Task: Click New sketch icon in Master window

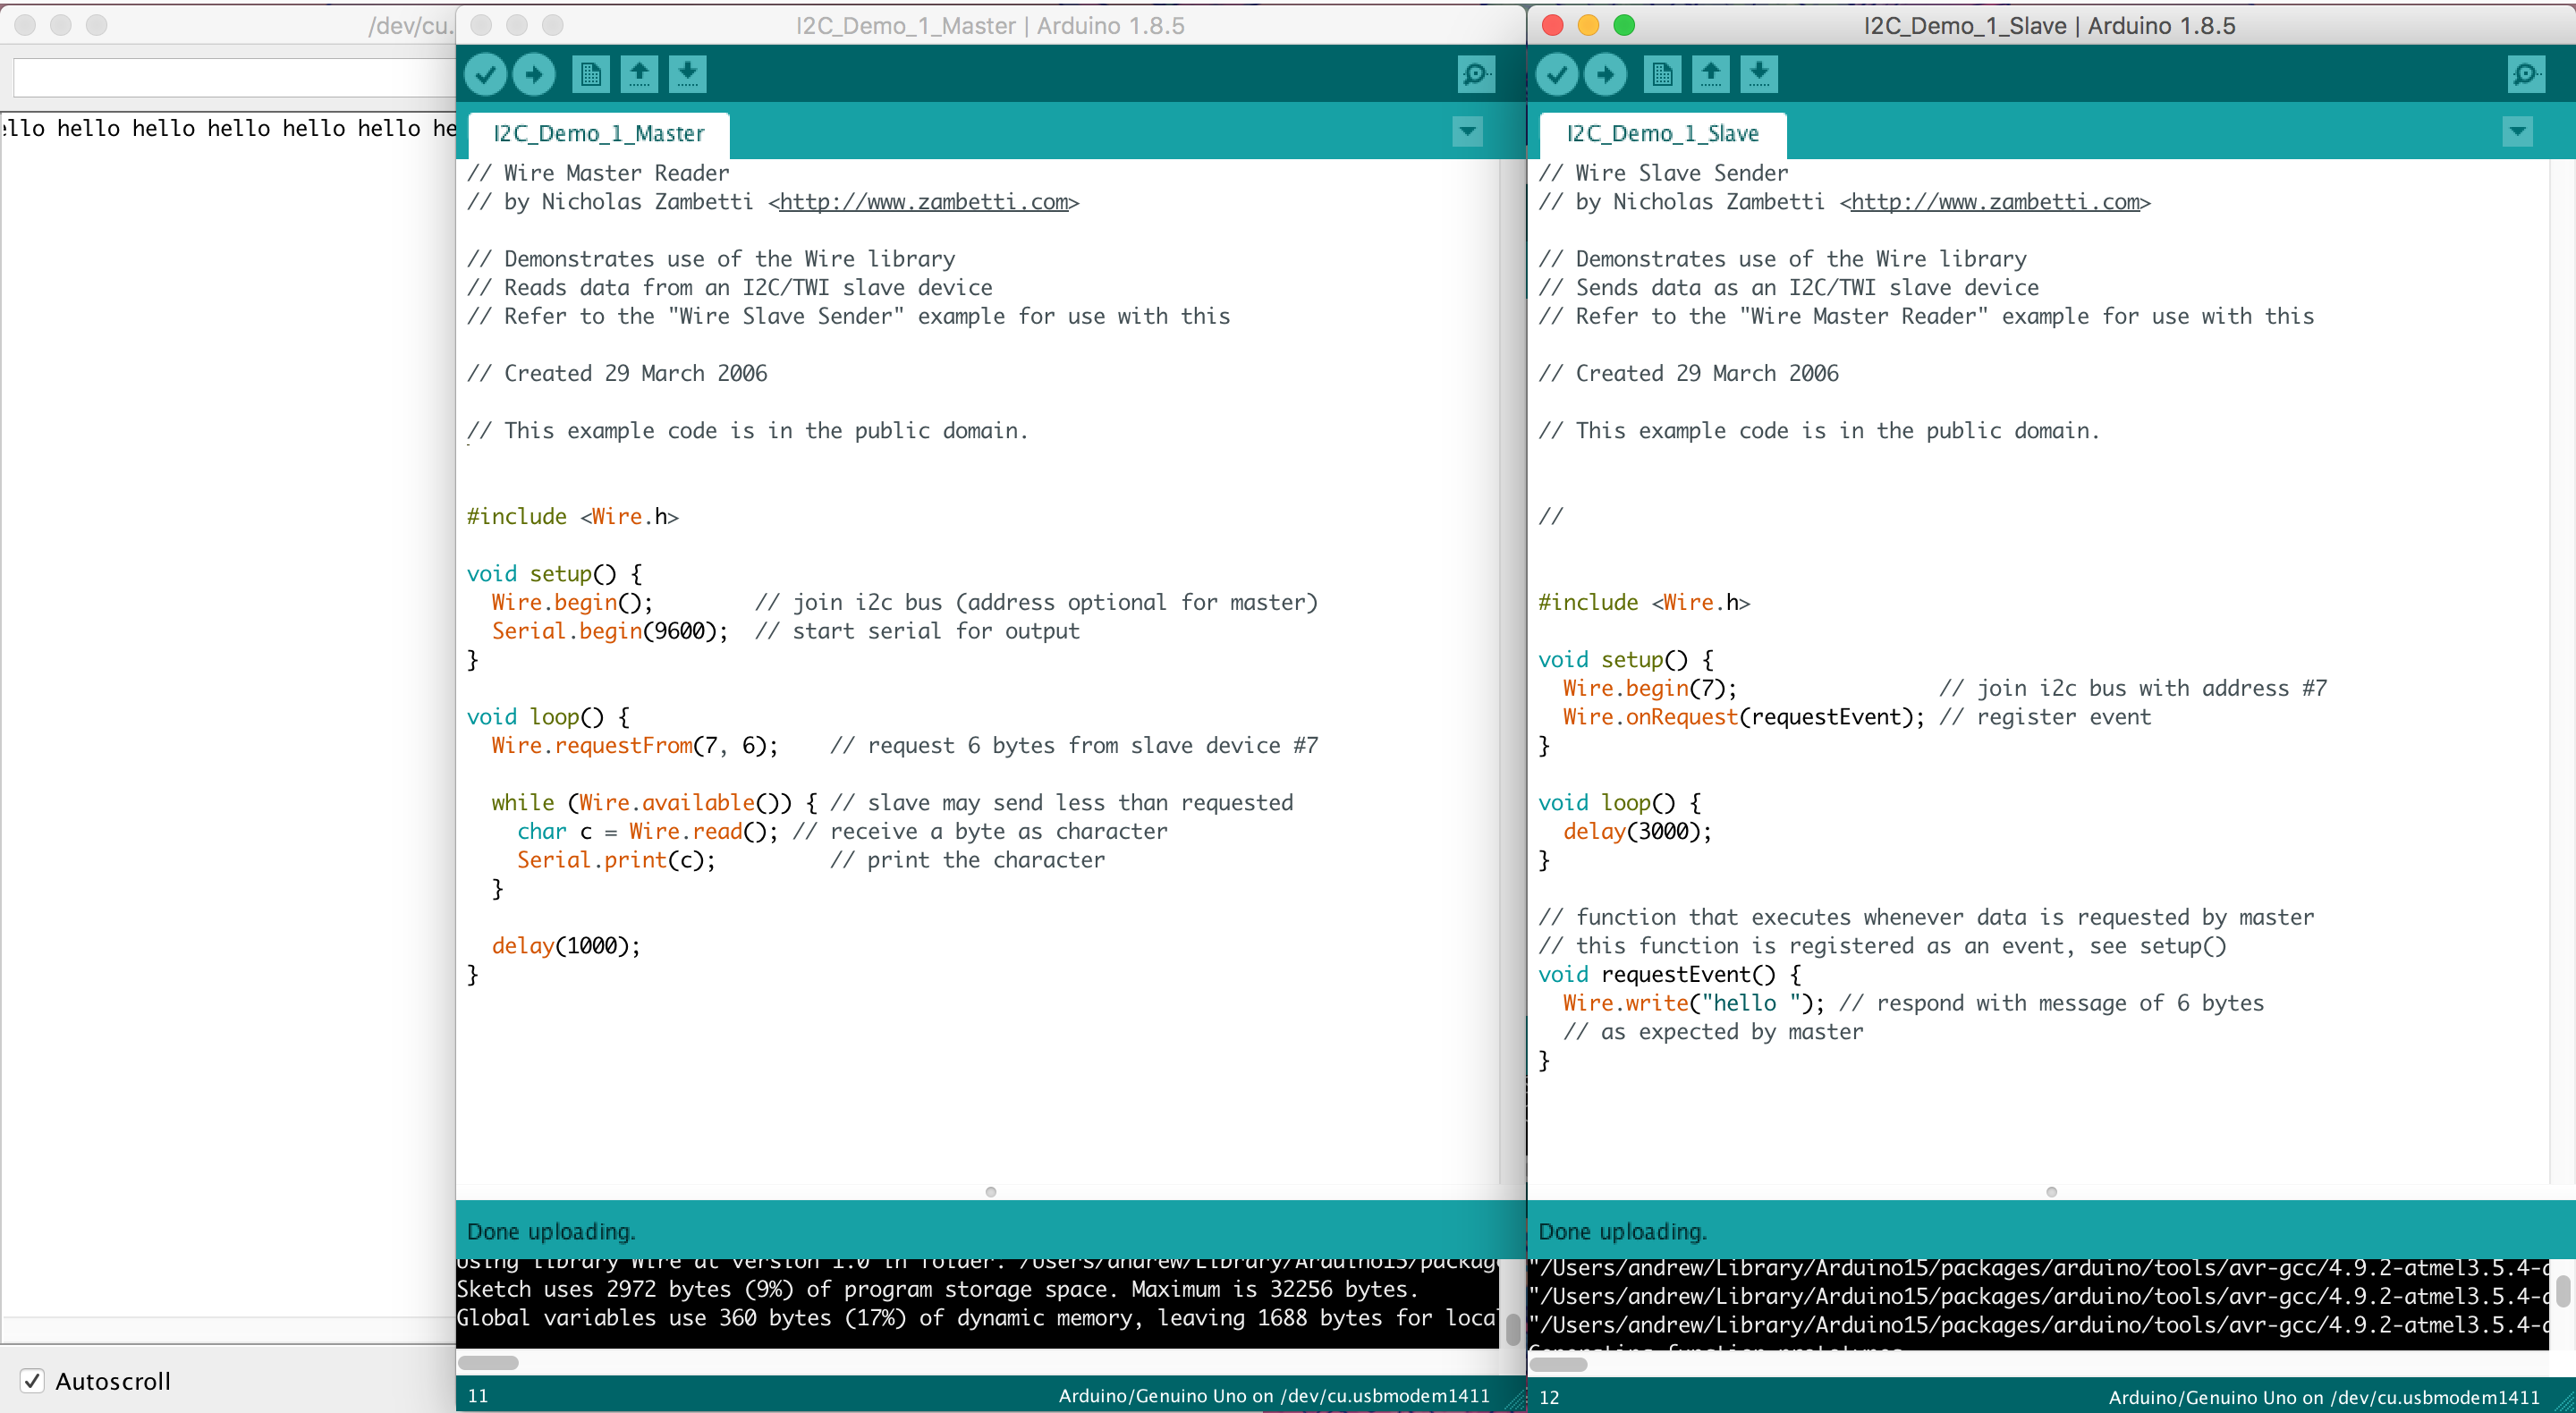Action: click(x=591, y=74)
